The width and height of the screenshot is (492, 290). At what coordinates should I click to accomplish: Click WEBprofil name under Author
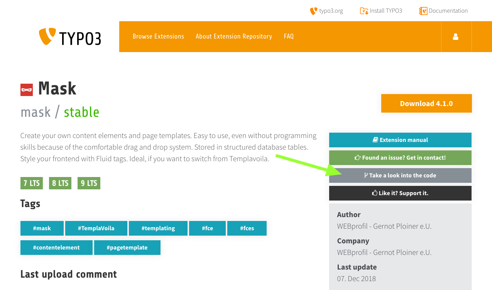tap(384, 226)
